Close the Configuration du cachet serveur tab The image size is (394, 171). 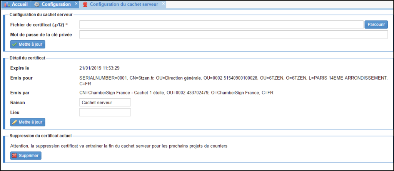(163, 4)
